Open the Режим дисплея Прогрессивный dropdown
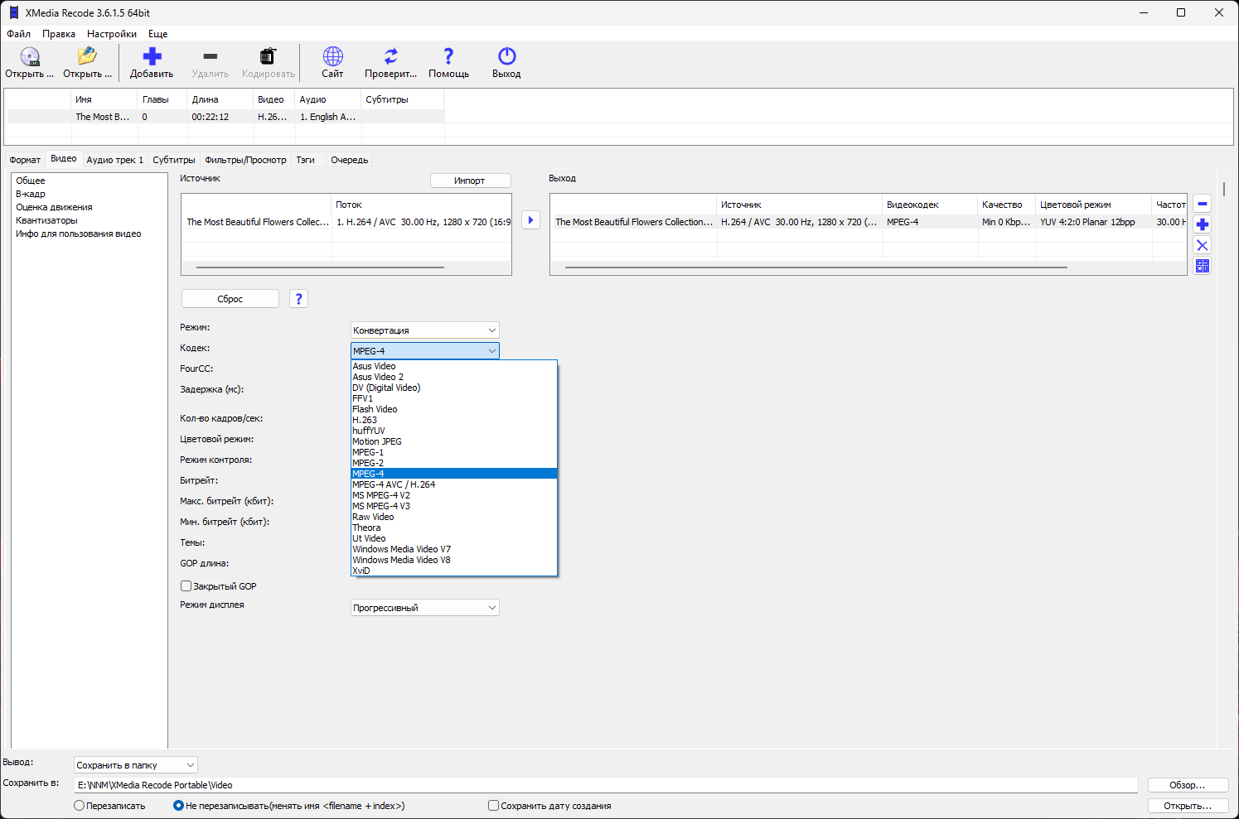 click(x=424, y=608)
